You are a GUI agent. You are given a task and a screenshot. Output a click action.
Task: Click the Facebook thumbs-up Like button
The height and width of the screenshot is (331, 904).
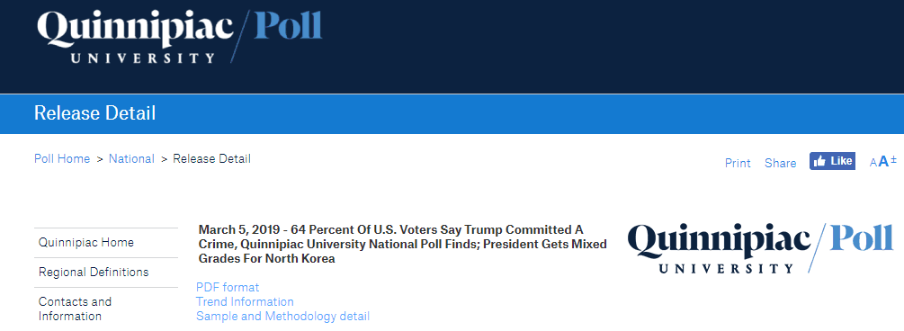(x=832, y=162)
